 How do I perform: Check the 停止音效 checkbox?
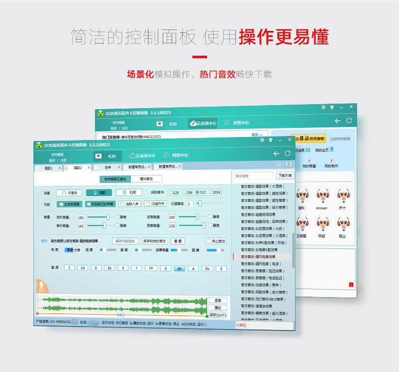pos(209,241)
